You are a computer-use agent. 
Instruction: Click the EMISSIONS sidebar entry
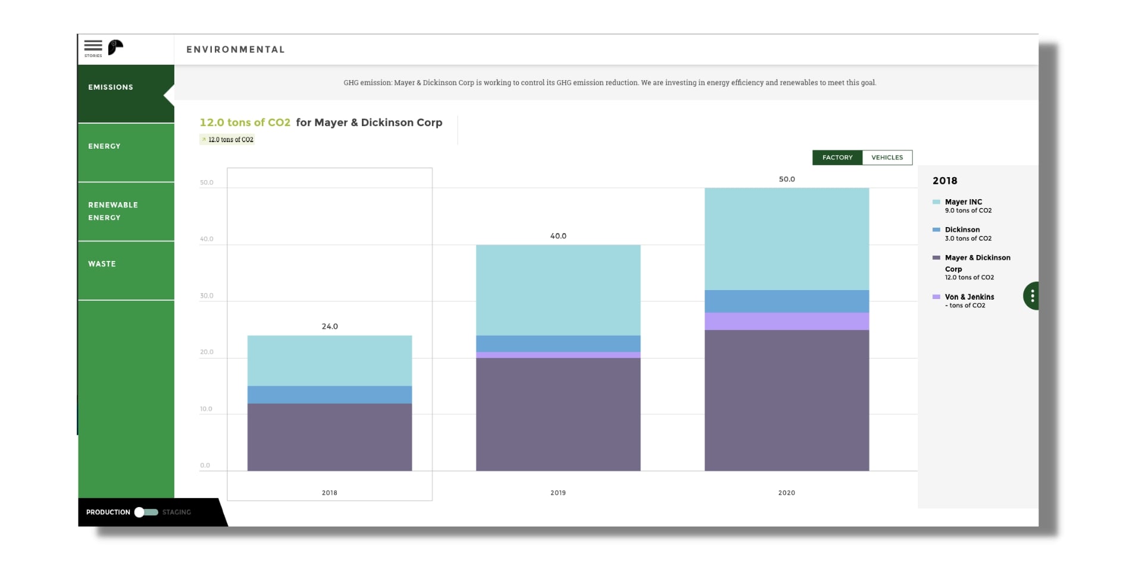click(111, 87)
